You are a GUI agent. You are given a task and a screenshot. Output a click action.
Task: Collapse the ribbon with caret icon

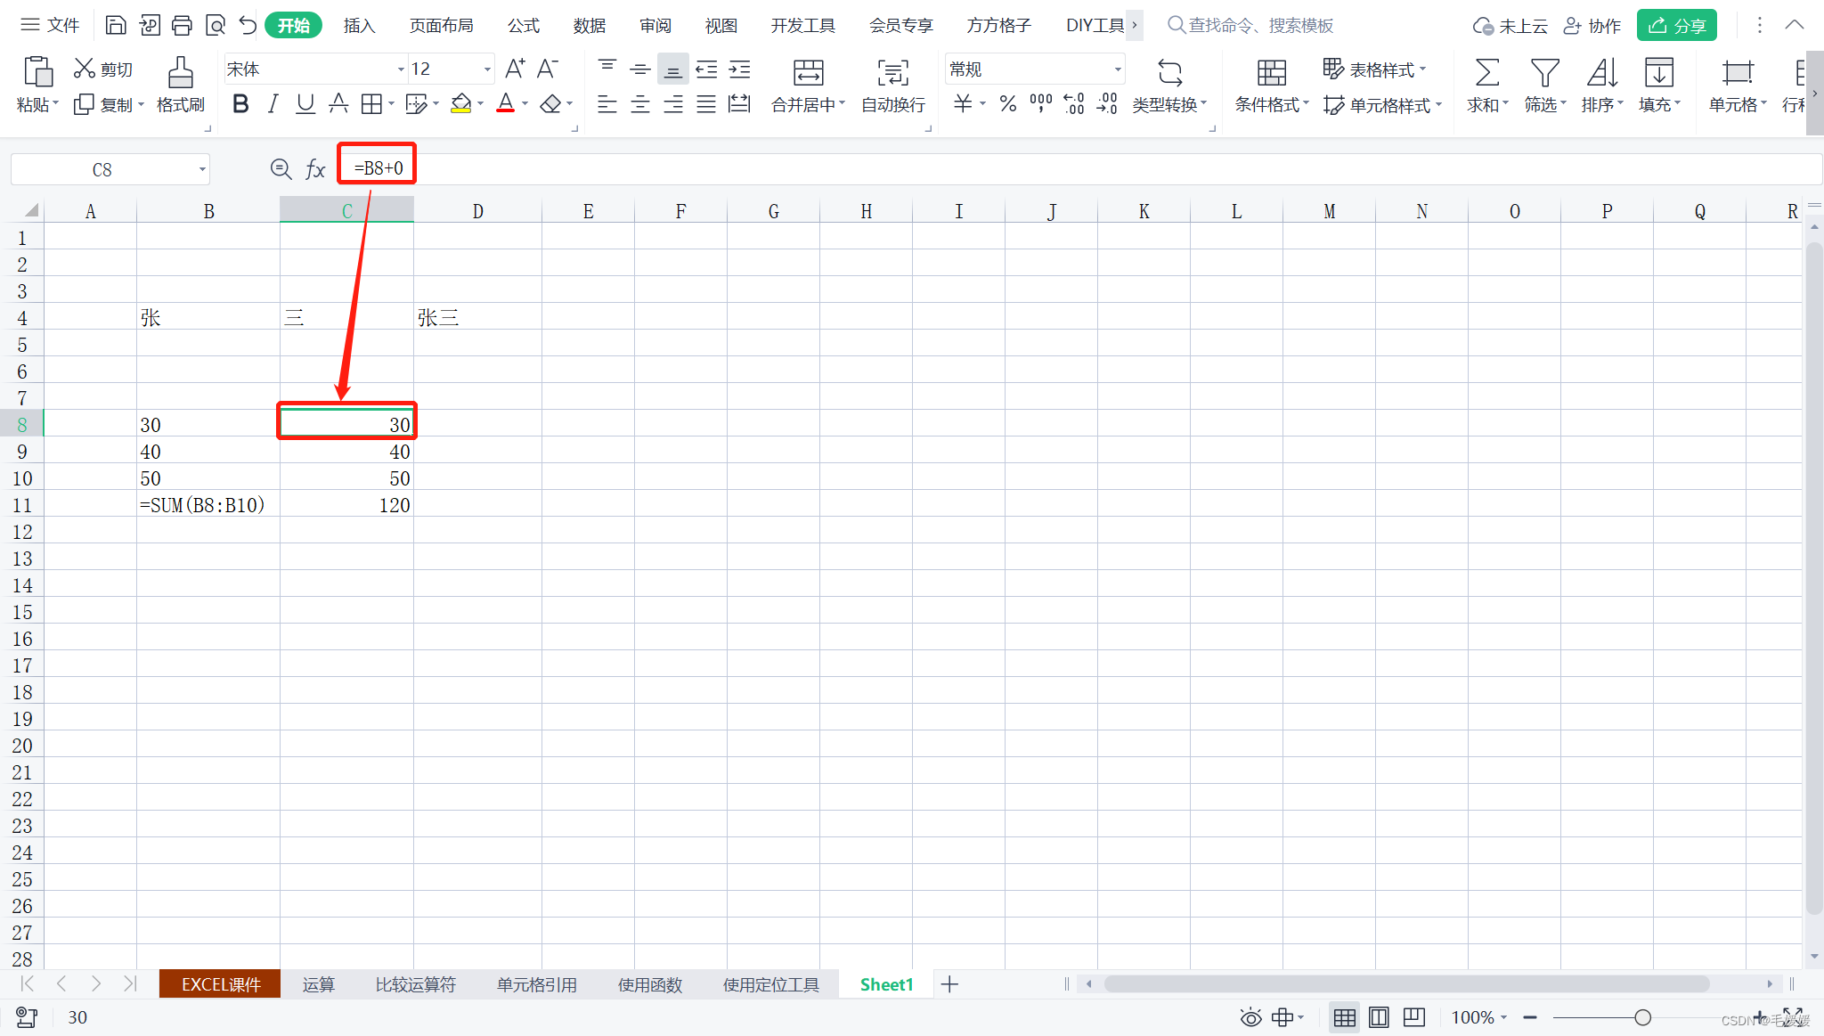pyautogui.click(x=1795, y=25)
